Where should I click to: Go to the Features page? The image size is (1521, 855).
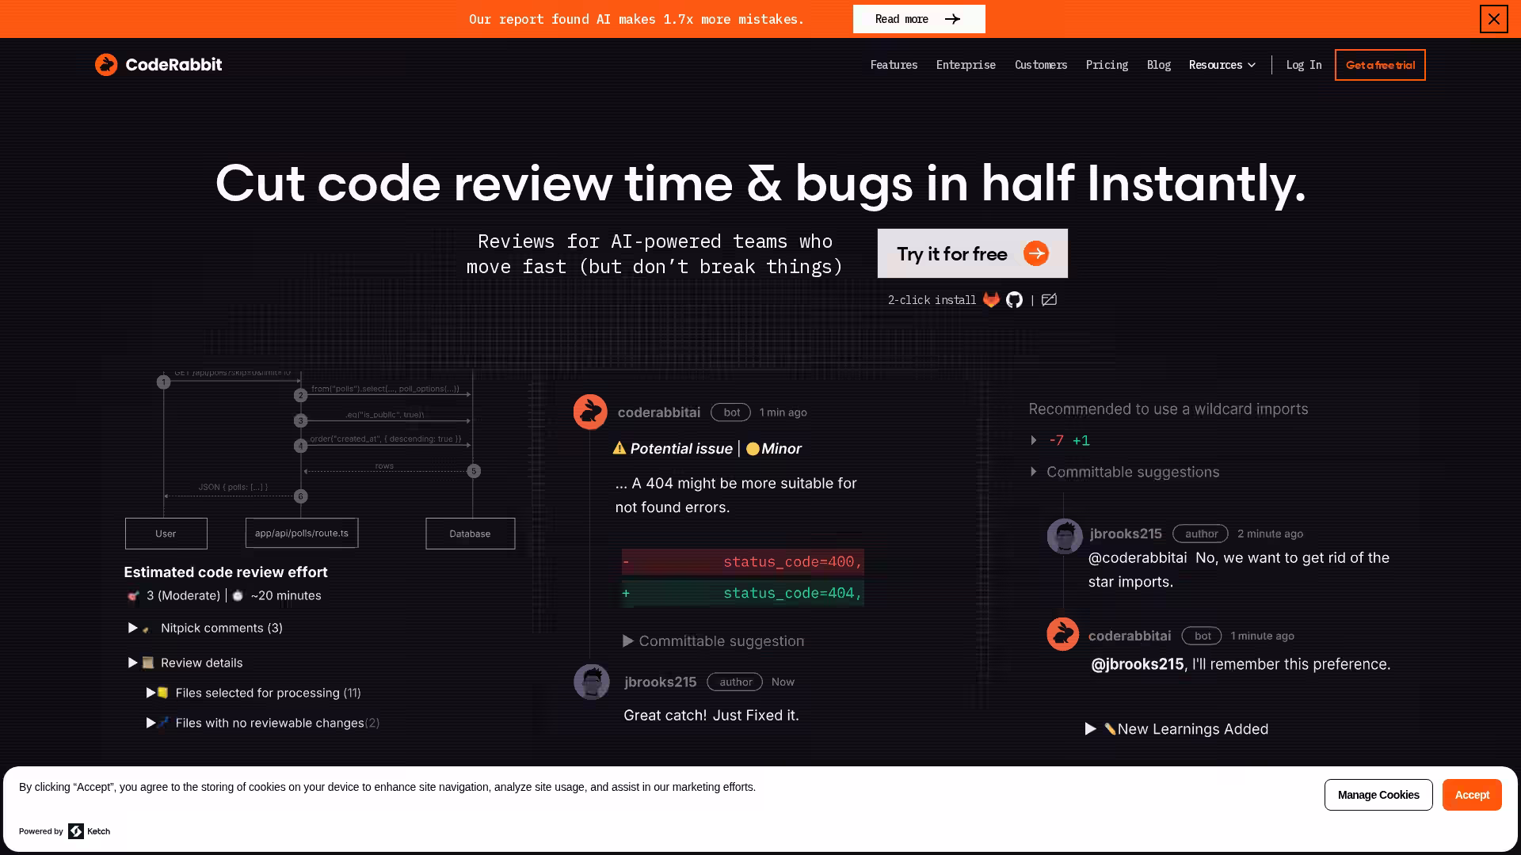[894, 65]
